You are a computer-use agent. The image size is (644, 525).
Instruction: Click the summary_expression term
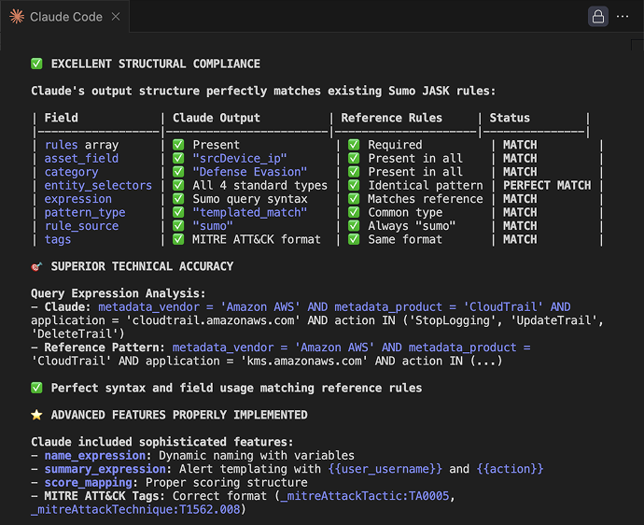pos(105,469)
